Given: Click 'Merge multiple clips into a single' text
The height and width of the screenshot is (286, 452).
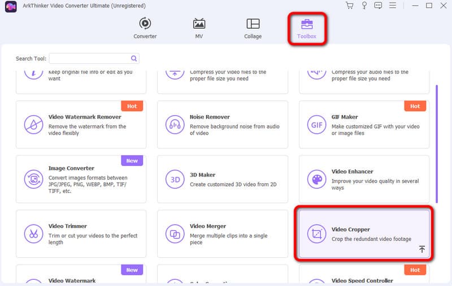Looking at the screenshot, I should point(229,236).
